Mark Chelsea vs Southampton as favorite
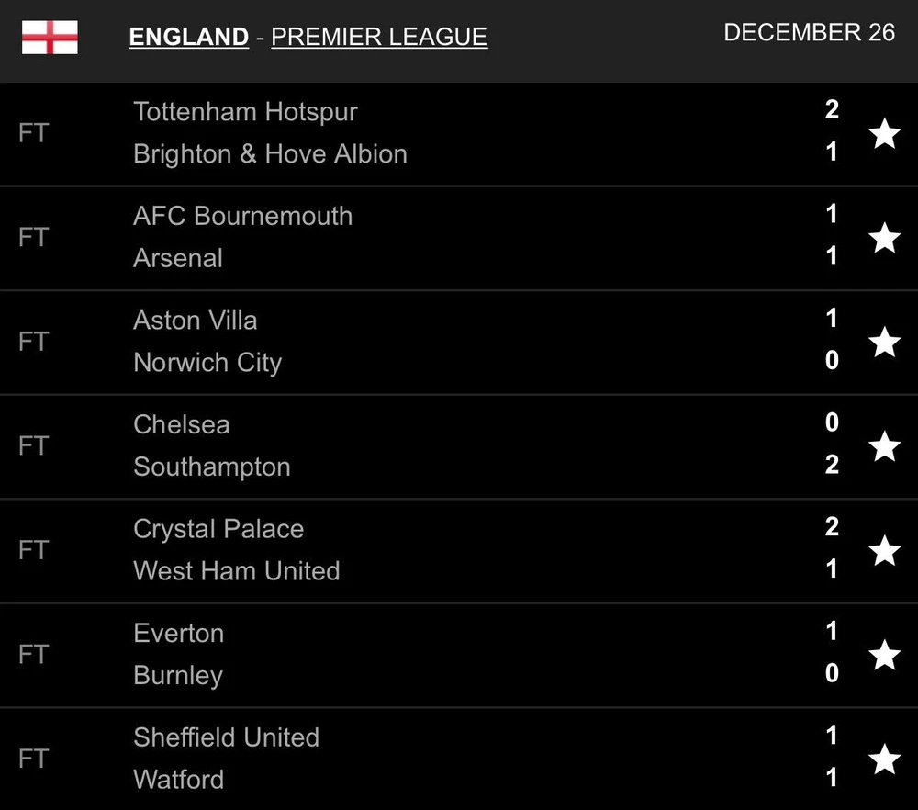Viewport: 918px width, 810px height. 884,446
